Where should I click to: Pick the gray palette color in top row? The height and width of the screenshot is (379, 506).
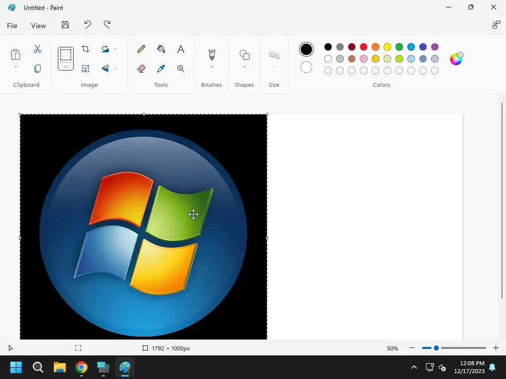point(340,47)
